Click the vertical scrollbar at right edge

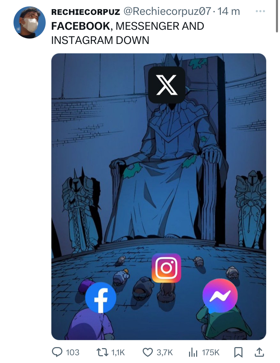coord(277,16)
